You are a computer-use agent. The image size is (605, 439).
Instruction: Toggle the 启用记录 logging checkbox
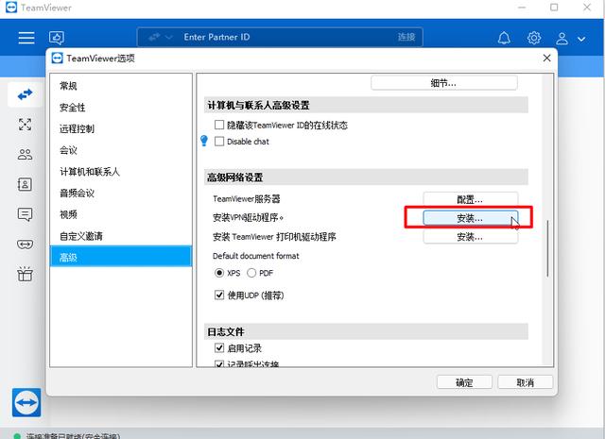click(219, 348)
